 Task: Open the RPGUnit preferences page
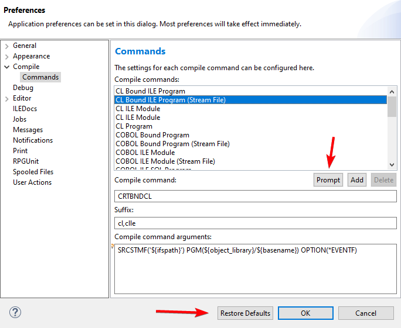click(x=26, y=161)
